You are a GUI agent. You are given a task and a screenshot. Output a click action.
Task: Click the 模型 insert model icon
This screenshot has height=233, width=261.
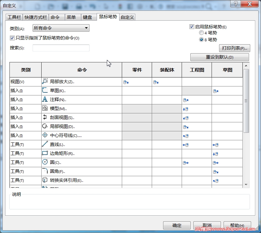click(45, 108)
